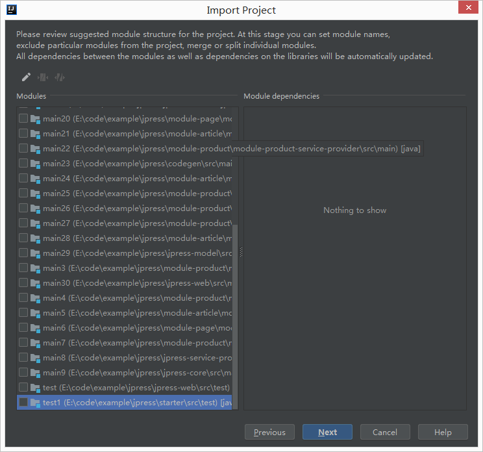This screenshot has width=483, height=452.
Task: Tick the checkbox for module main21
Action: coord(23,134)
